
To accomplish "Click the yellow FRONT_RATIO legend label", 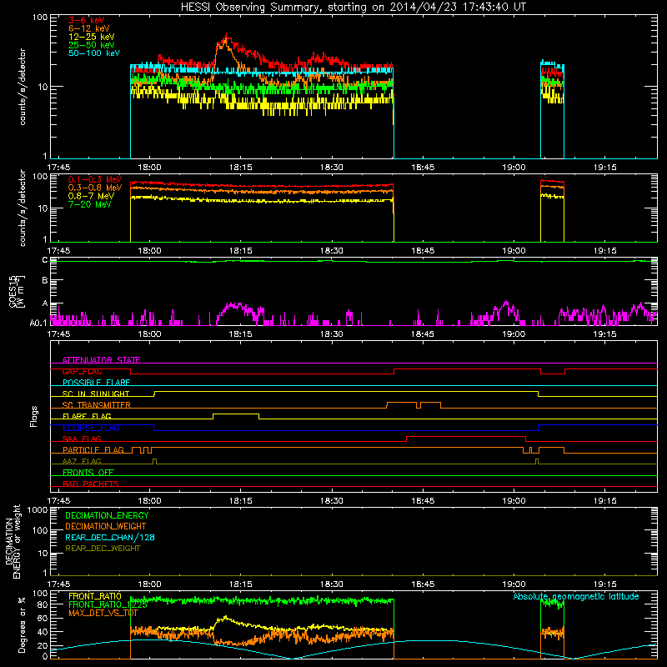I will [95, 596].
